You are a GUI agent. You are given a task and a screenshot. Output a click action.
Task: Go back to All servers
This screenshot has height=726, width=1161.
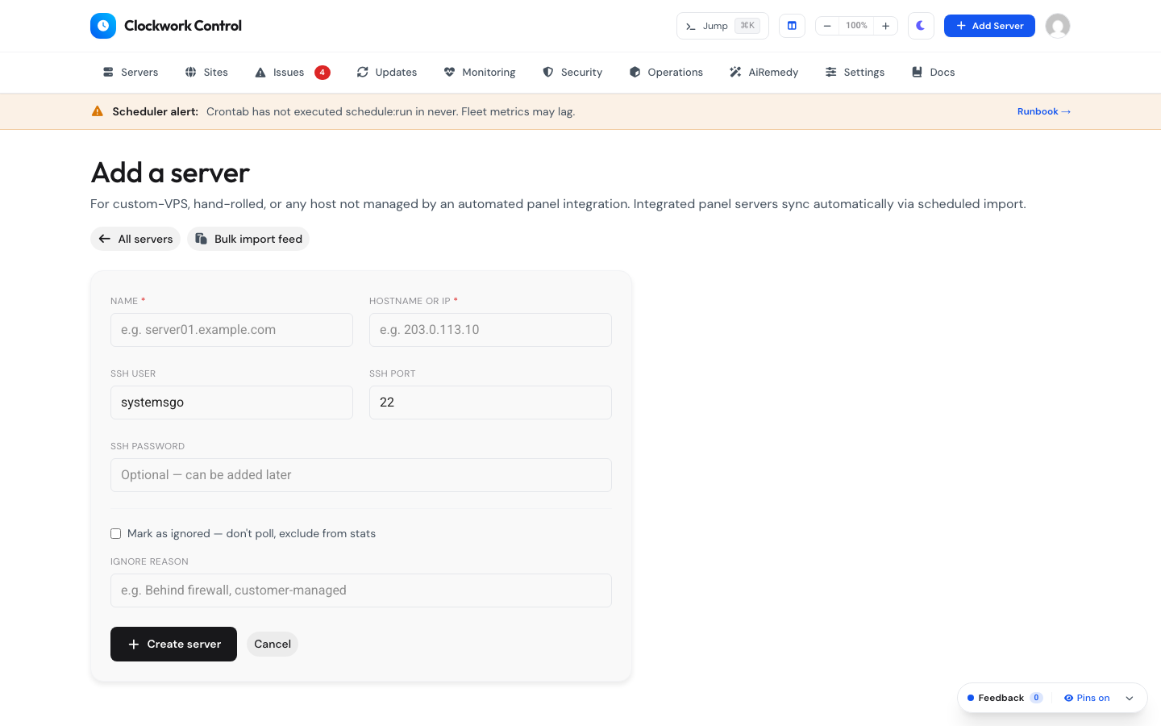(x=135, y=239)
